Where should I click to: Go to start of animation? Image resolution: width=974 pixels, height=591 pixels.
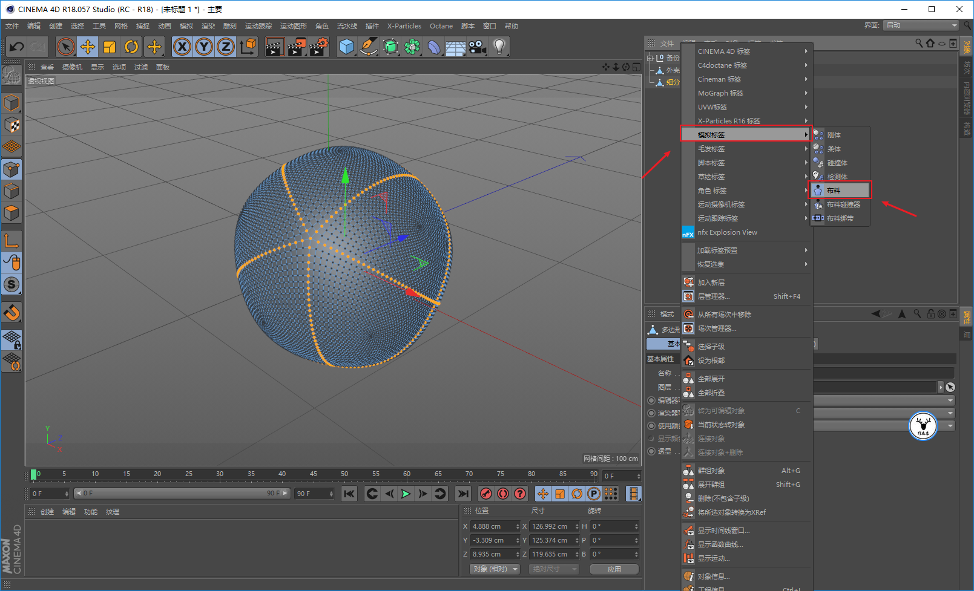(349, 494)
